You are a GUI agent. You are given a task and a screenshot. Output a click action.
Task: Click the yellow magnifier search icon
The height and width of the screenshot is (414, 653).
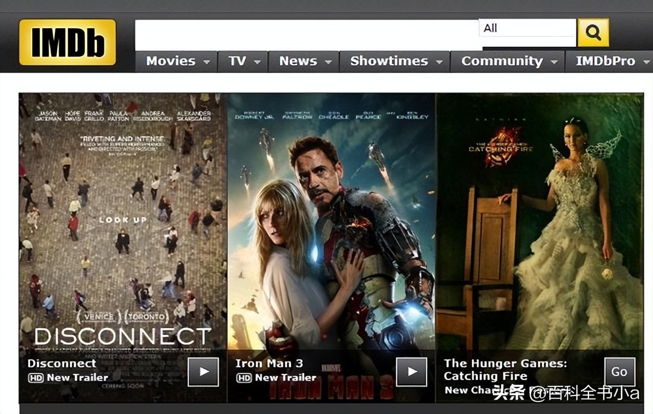point(593,32)
